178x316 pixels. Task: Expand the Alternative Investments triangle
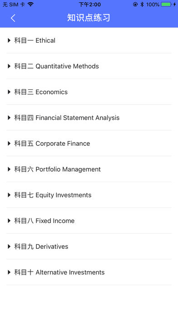pyautogui.click(x=9, y=272)
